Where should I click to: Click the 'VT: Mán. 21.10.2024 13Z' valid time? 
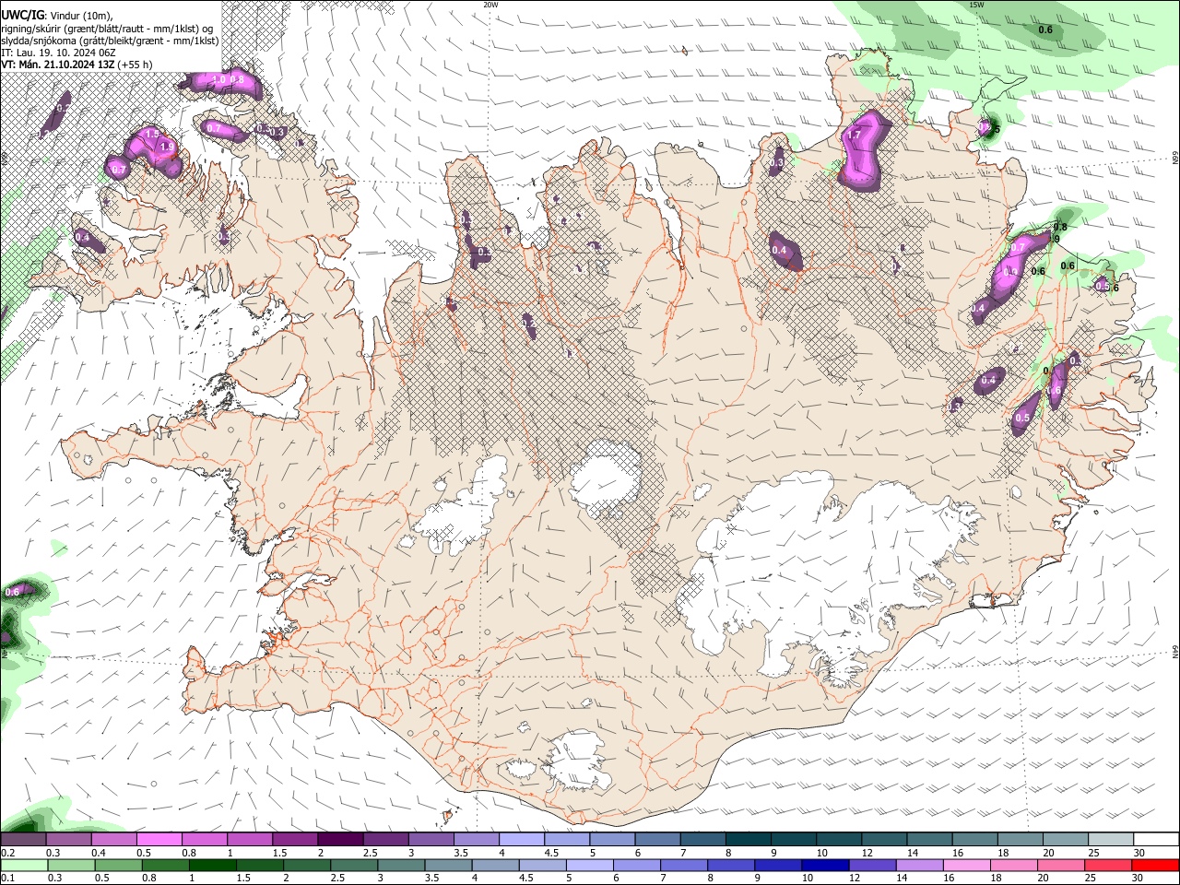[57, 65]
